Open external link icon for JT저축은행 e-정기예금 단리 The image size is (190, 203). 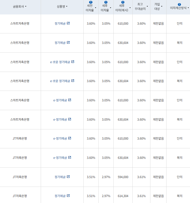[x=70, y=138]
